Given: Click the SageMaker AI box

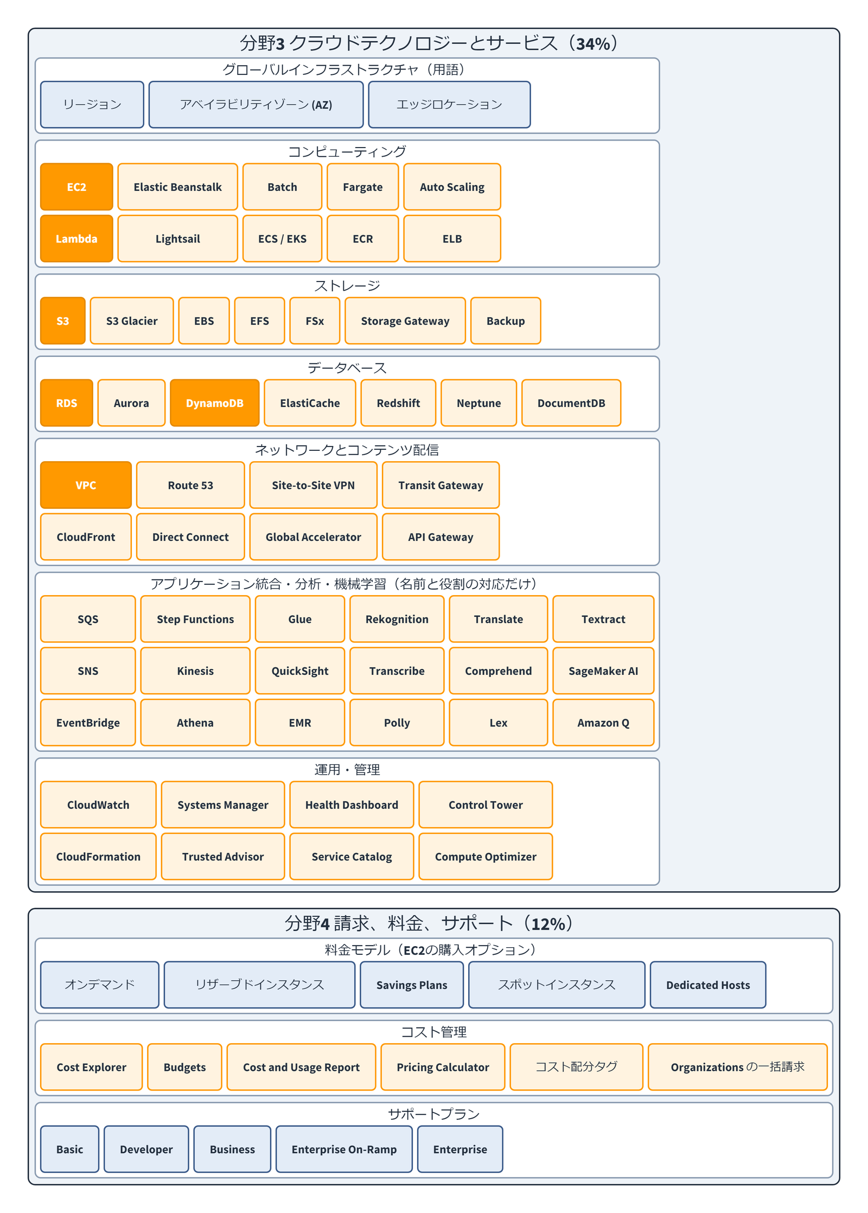Looking at the screenshot, I should (603, 671).
